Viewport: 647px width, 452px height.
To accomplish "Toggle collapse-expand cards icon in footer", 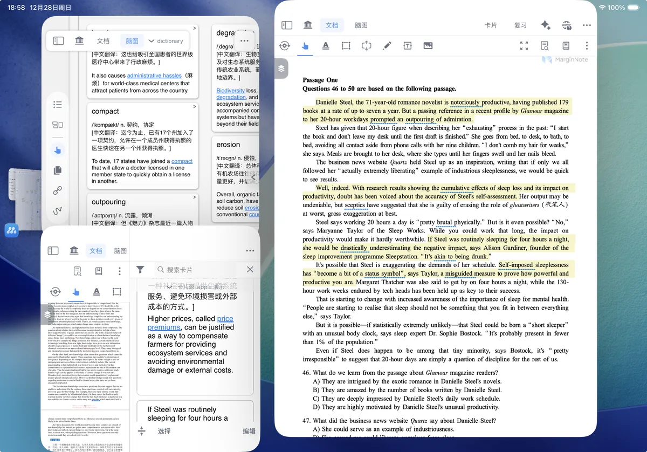I will tap(141, 431).
